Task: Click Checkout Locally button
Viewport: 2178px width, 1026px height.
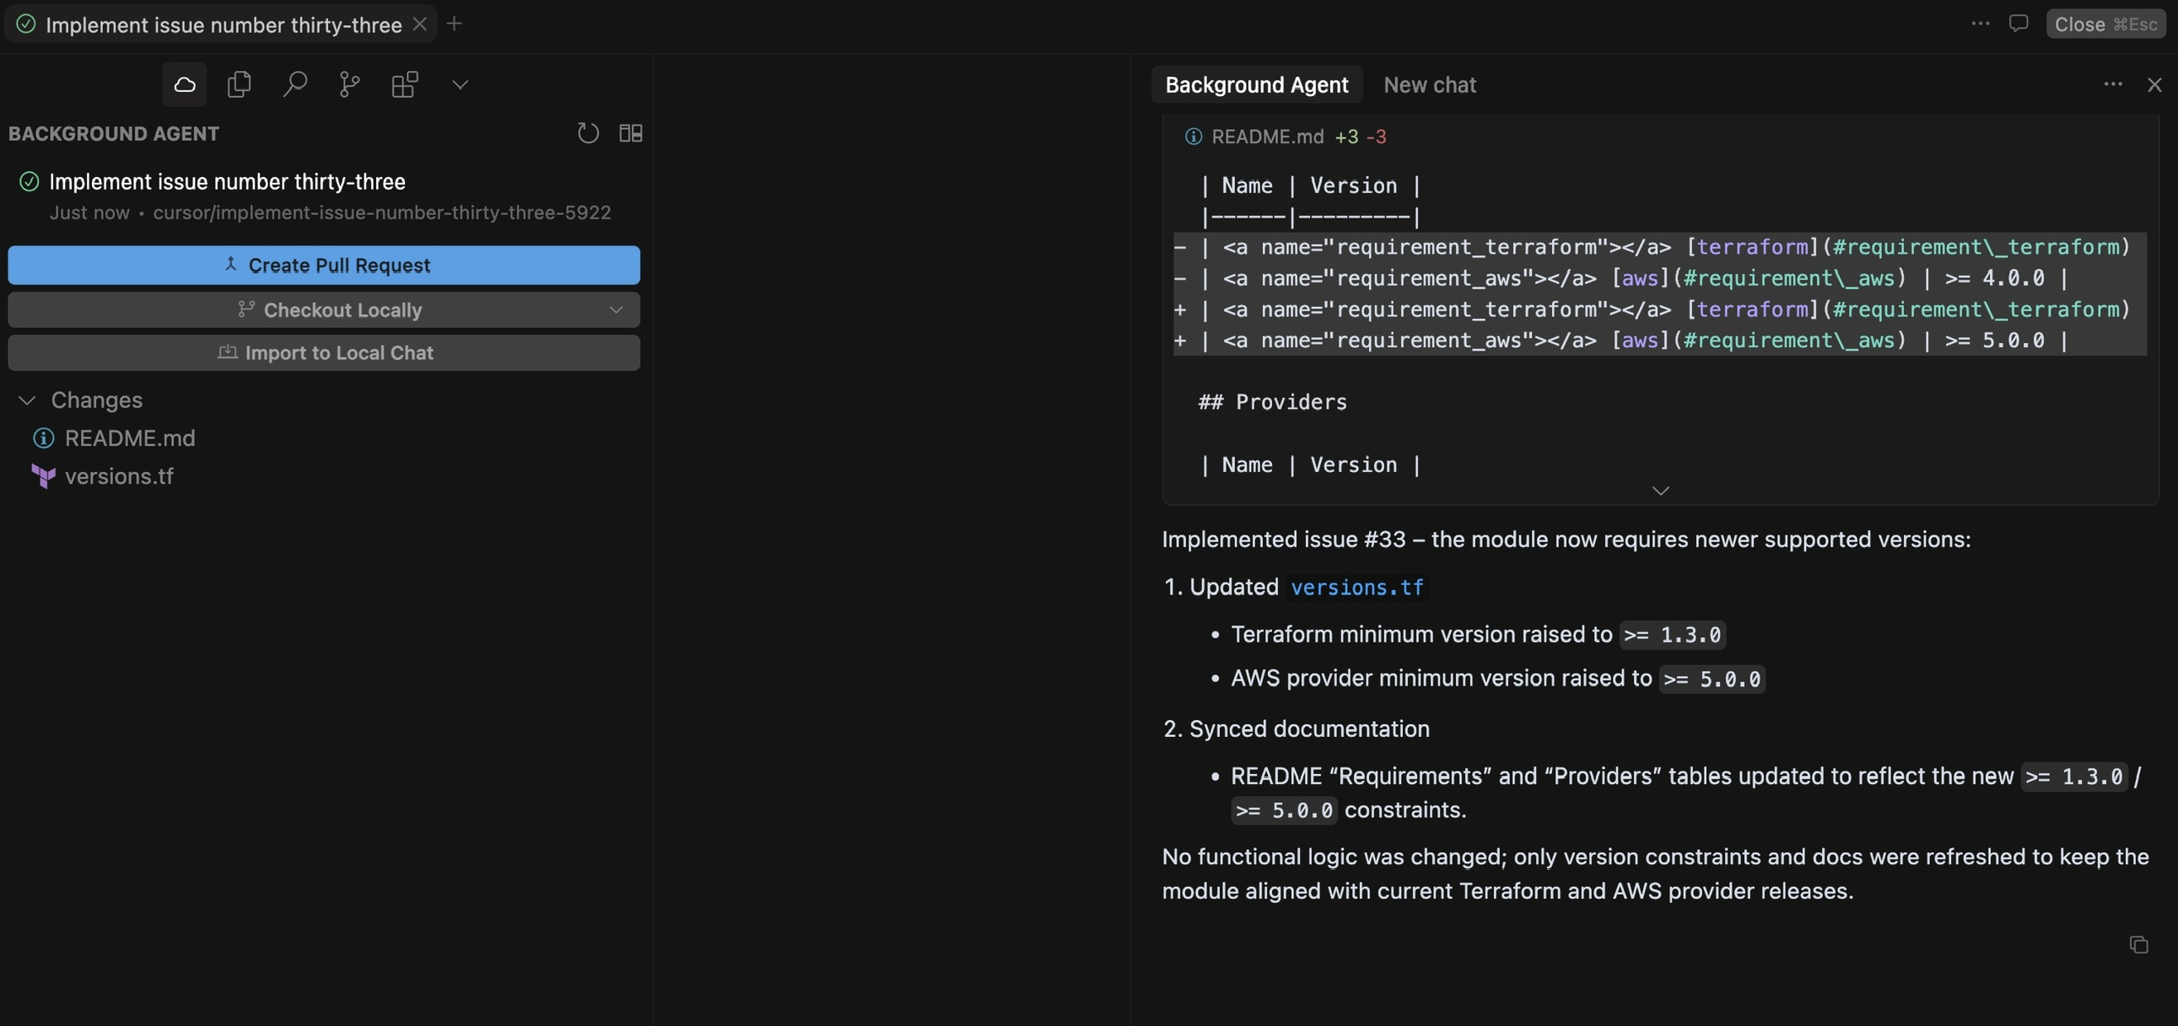Action: [x=324, y=310]
